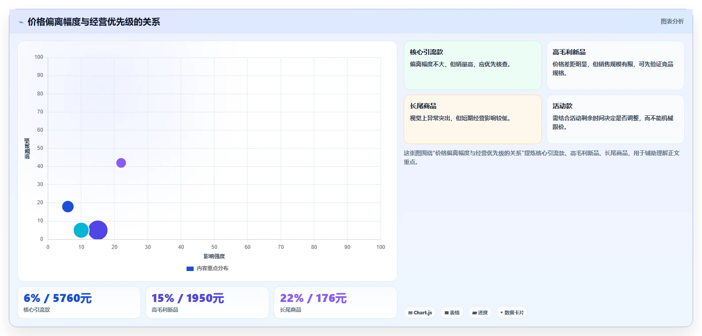Toggle the 内容重点分布 legend swatch
This screenshot has width=702, height=336.
point(190,268)
